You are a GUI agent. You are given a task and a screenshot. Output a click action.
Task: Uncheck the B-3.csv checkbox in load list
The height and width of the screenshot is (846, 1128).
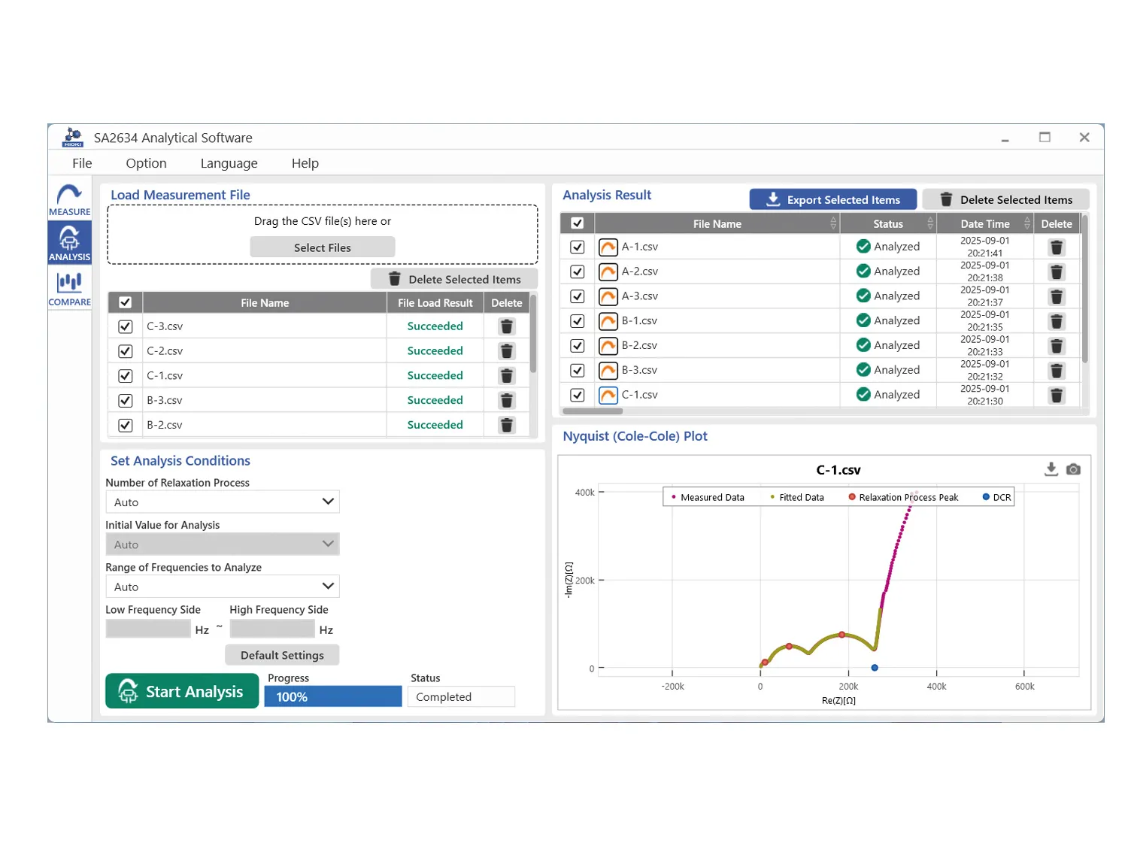pyautogui.click(x=126, y=401)
